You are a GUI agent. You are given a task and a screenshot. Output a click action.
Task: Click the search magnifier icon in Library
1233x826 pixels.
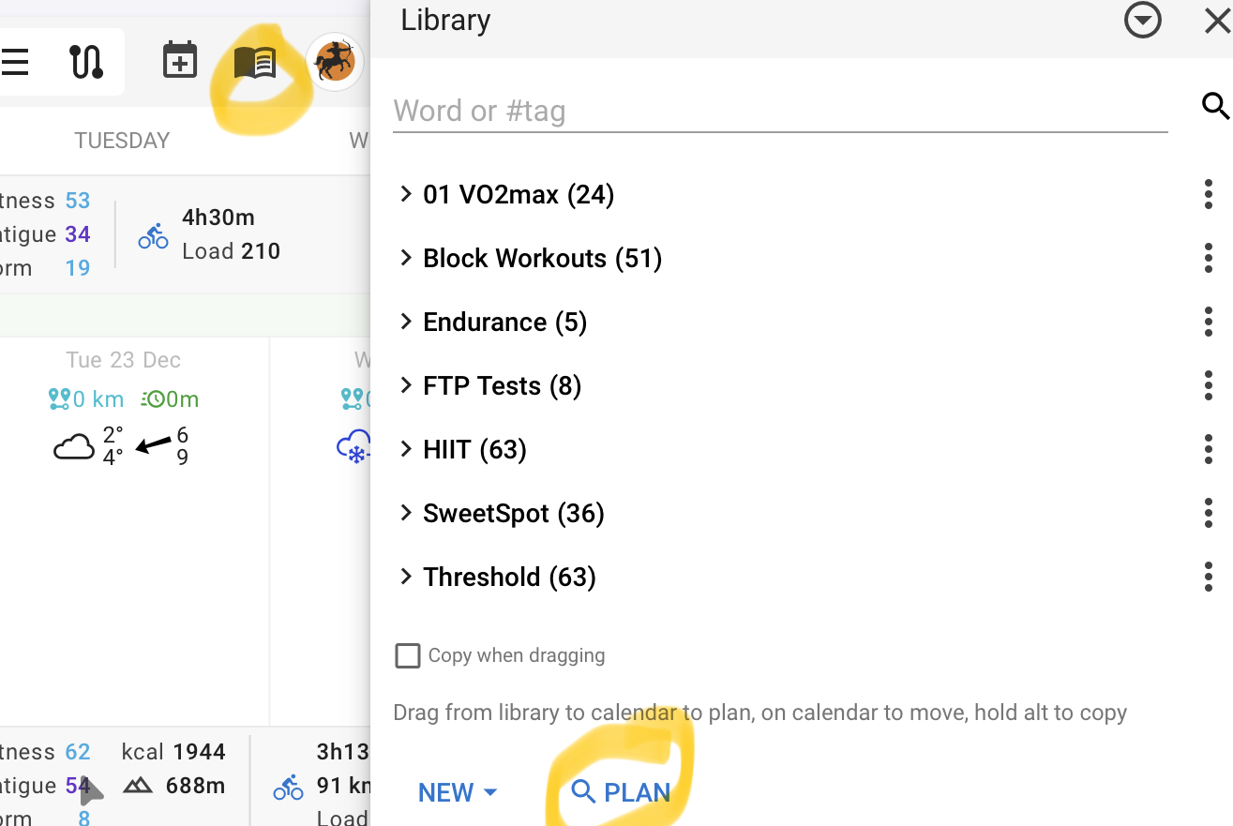[1215, 107]
